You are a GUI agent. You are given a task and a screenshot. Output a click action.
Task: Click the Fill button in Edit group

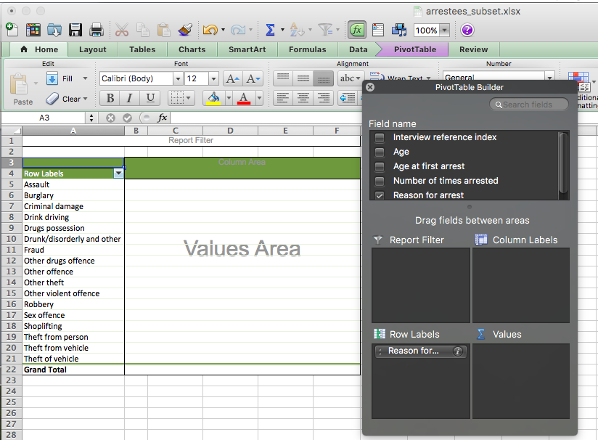(67, 78)
